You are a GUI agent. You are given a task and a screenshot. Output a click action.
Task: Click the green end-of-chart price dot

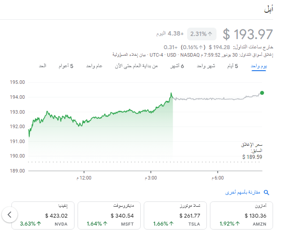click(x=262, y=93)
